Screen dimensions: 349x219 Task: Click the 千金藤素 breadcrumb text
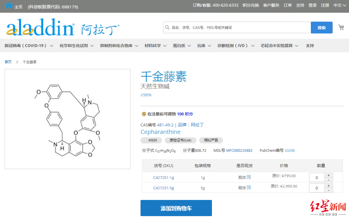[30, 62]
